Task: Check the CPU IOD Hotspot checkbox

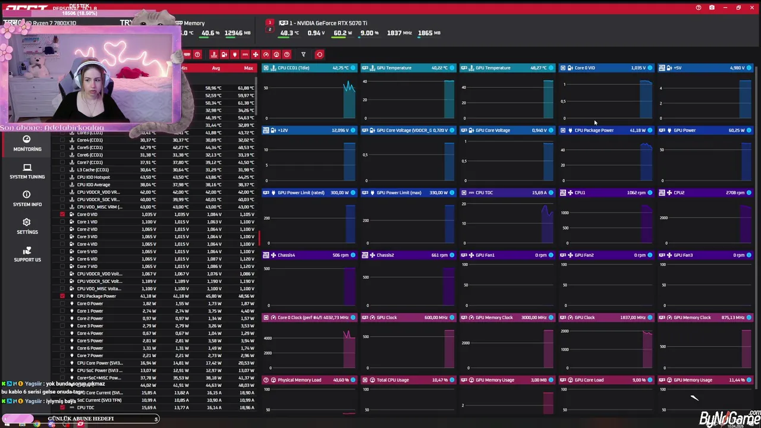Action: pyautogui.click(x=62, y=177)
